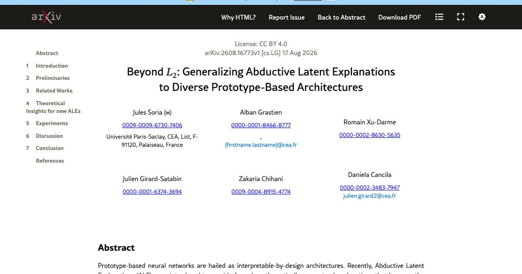This screenshot has width=522, height=274.
Task: Open Zakaria Chihani's ORCID 0009-0004-8915-4774
Action: coord(261,192)
